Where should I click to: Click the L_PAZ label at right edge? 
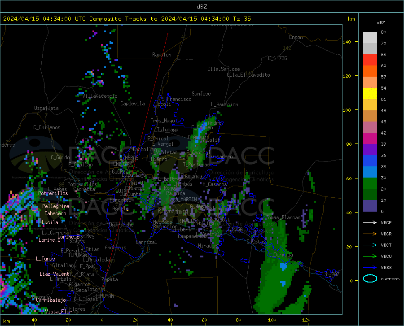pos(333,274)
